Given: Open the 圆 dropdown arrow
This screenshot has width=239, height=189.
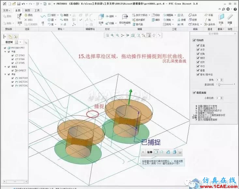Looking at the screenshot, I should pos(55,20).
